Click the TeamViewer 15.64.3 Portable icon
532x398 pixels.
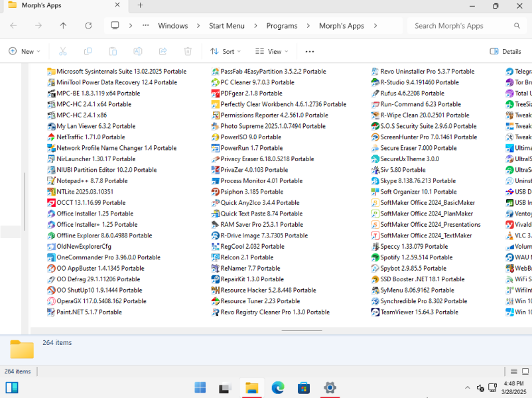(x=375, y=312)
